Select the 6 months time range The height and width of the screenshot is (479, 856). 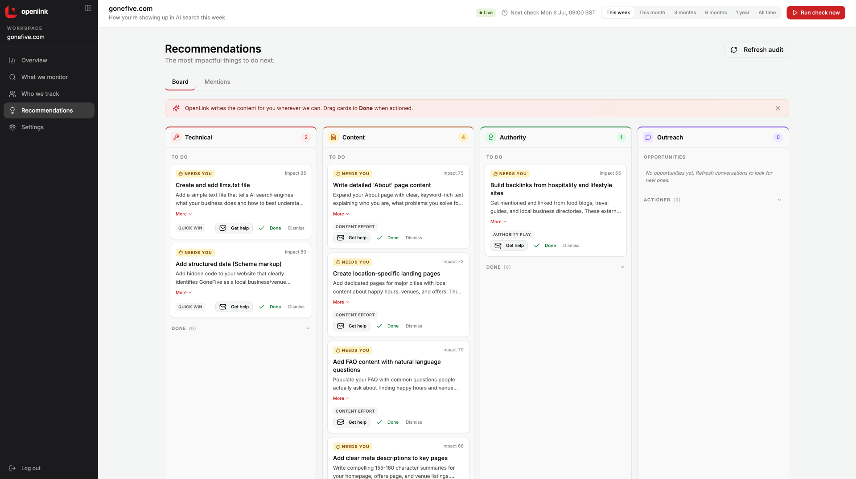716,13
